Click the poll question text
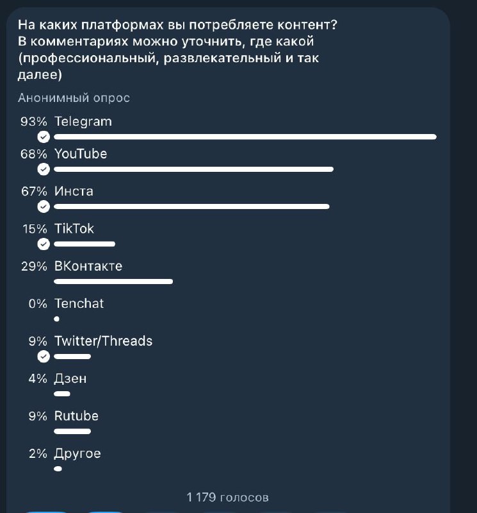The image size is (477, 513). [177, 50]
